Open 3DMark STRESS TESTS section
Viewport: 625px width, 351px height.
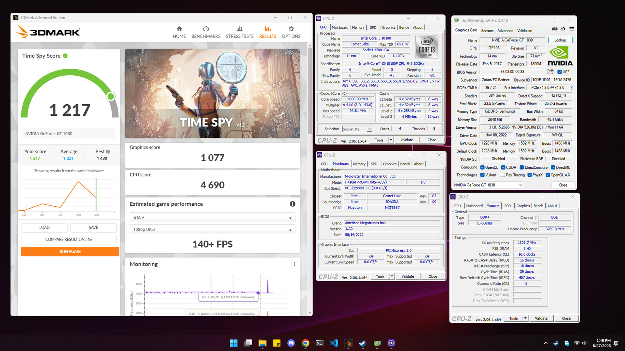tap(240, 32)
